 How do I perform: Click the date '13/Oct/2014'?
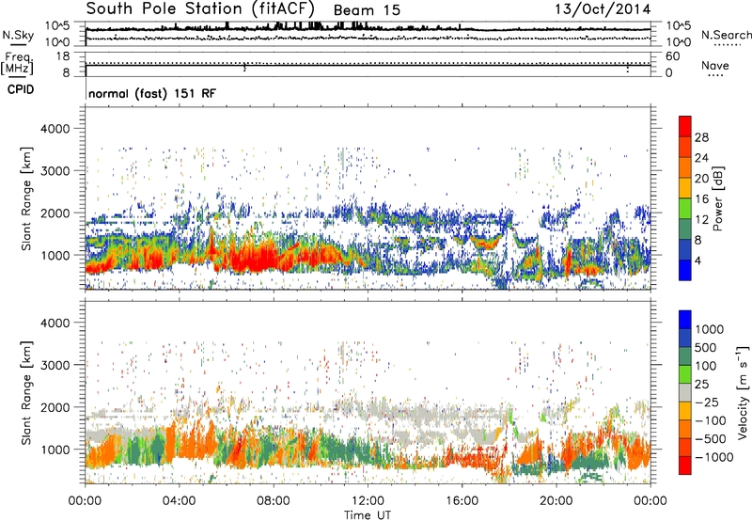(603, 9)
